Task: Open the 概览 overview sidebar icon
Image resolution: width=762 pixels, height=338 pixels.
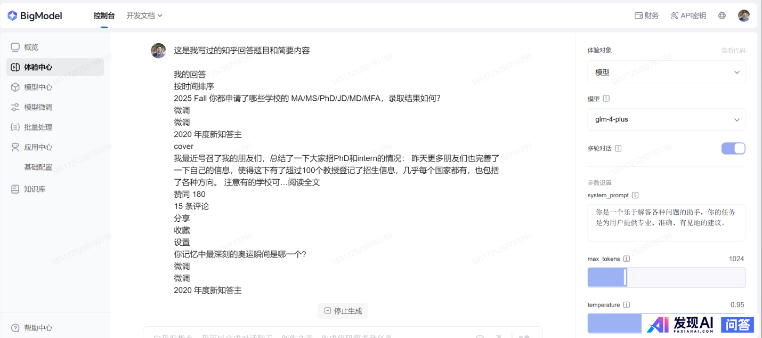Action: tap(15, 47)
